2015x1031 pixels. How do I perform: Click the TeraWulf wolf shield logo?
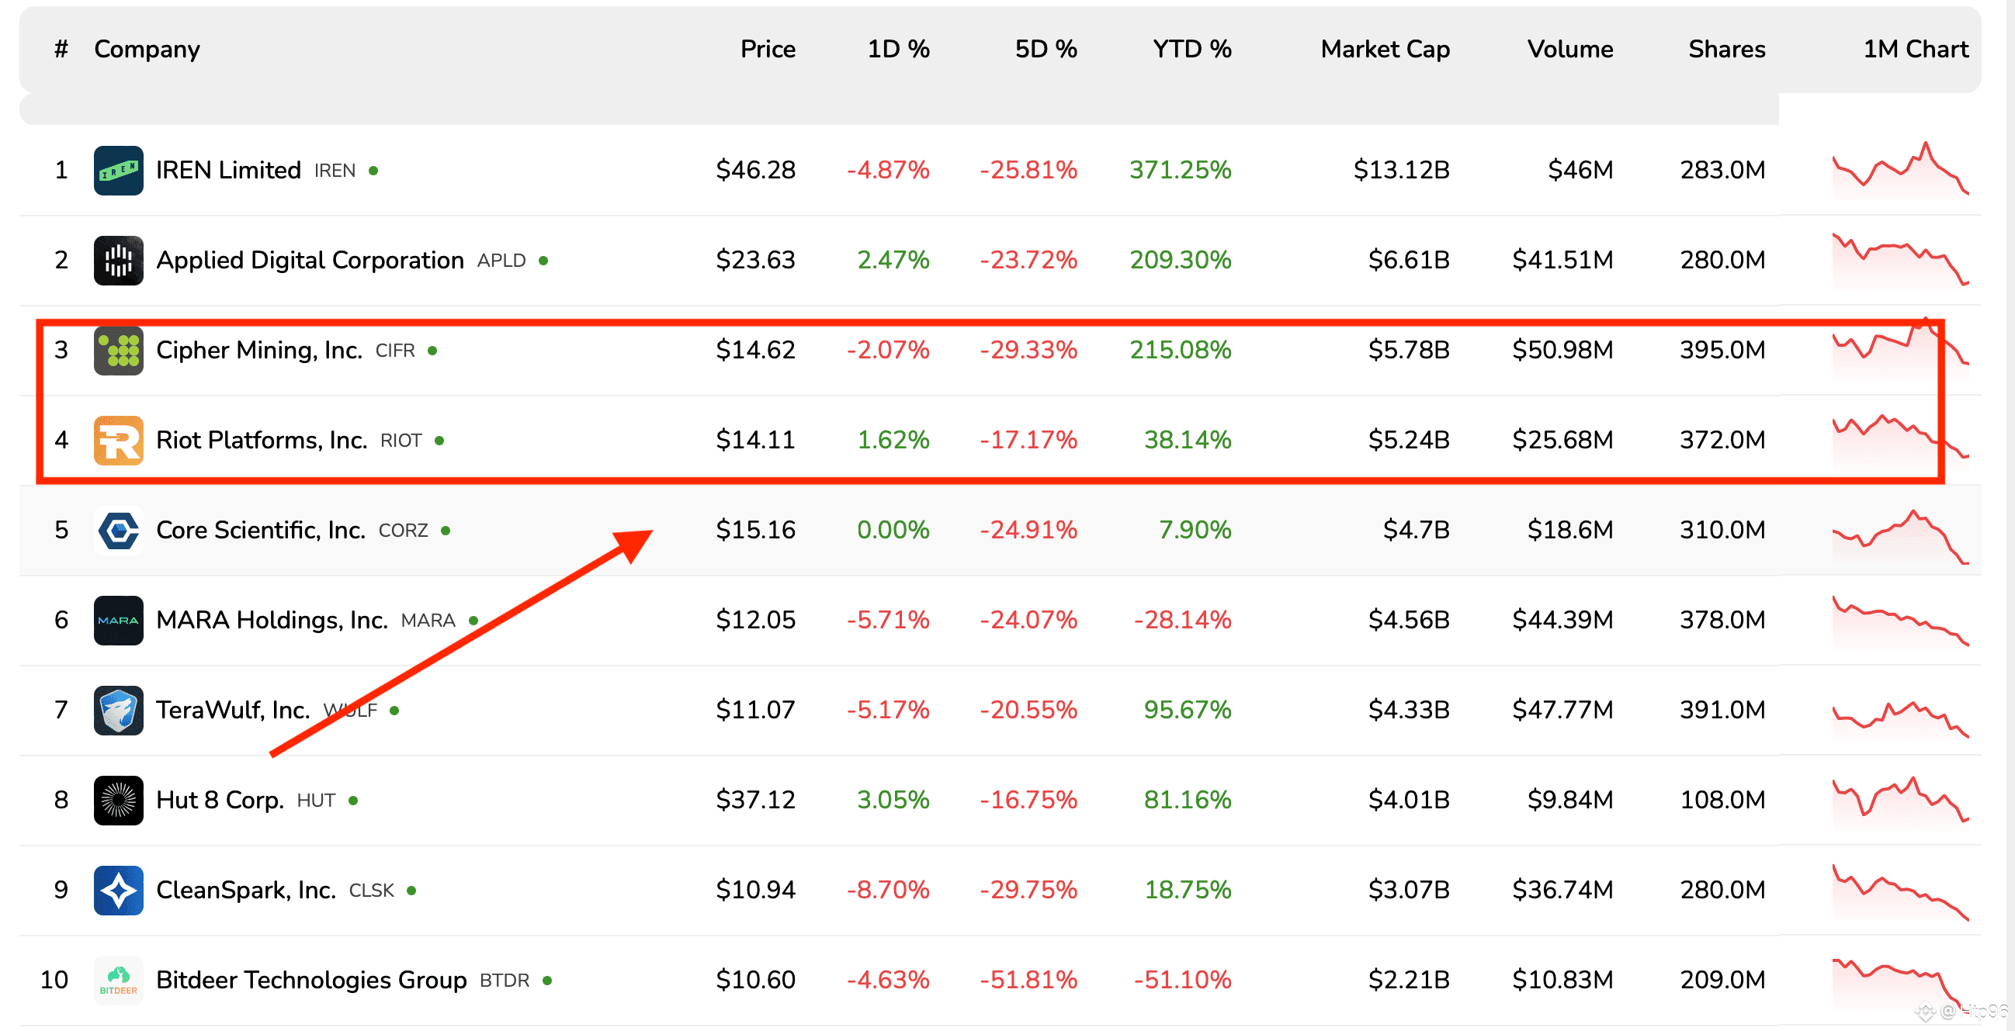pyautogui.click(x=118, y=710)
